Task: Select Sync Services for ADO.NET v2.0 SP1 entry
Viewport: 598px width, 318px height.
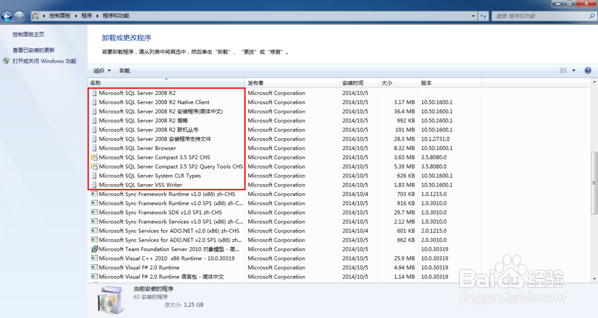Action: coord(170,240)
